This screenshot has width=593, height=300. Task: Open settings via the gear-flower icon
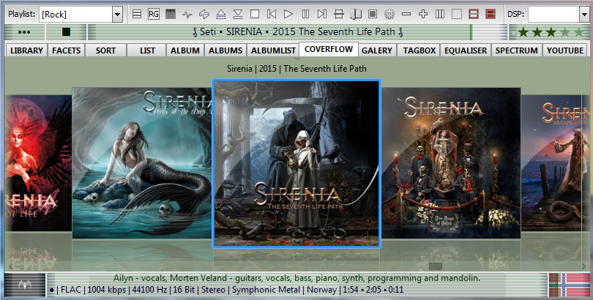(389, 15)
